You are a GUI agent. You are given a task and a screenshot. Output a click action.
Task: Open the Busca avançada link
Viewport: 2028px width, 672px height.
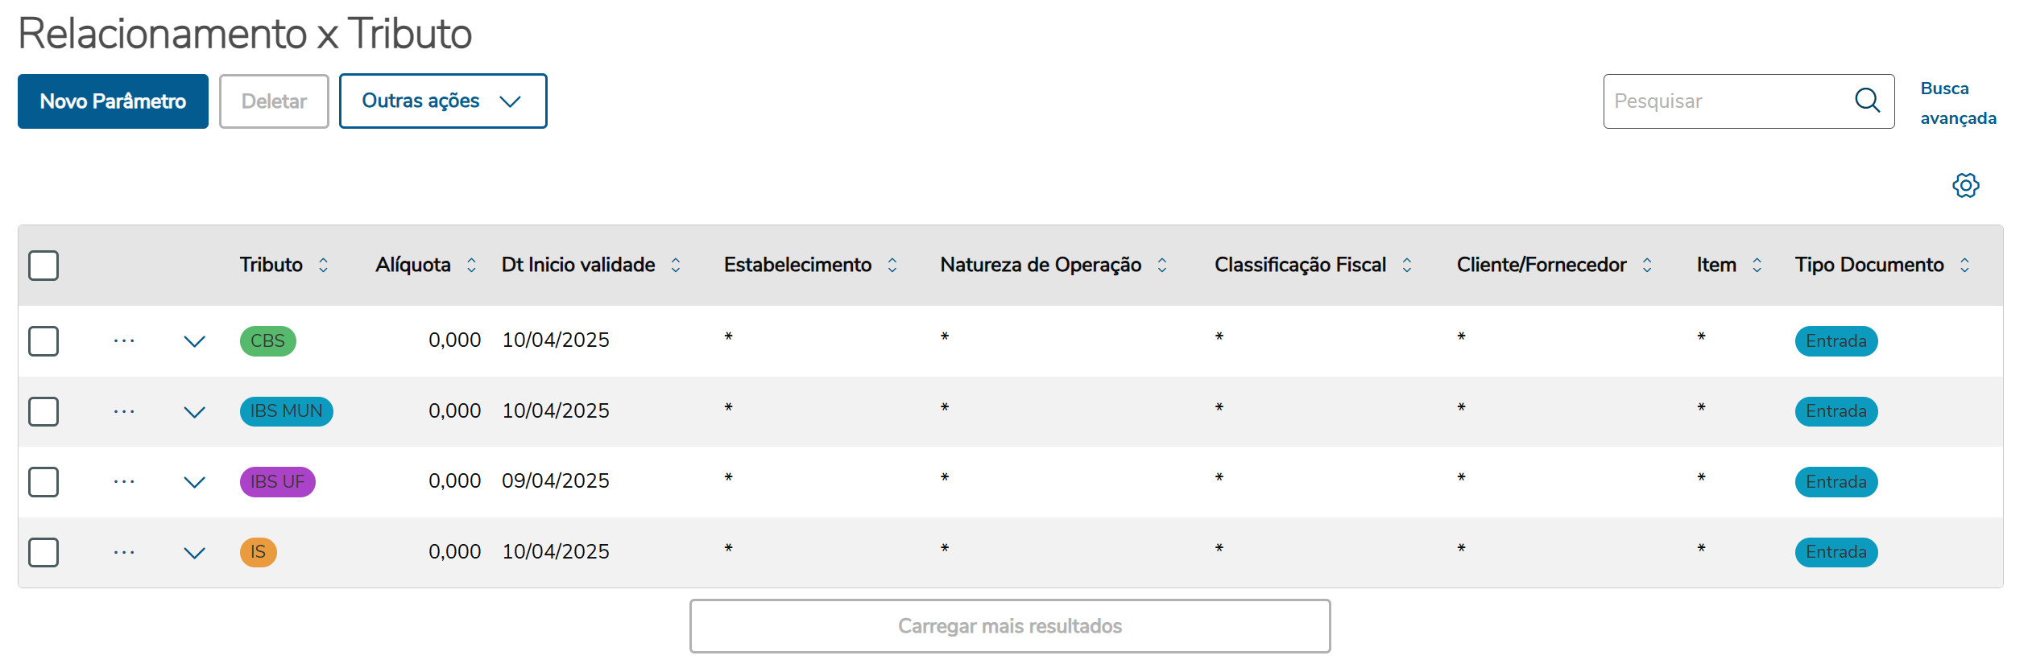[x=1957, y=103]
